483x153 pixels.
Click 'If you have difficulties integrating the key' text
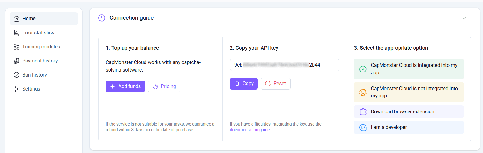[276, 124]
